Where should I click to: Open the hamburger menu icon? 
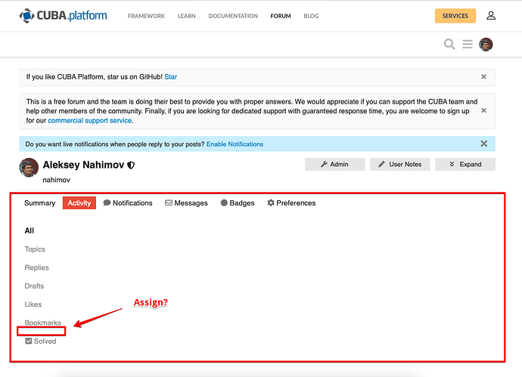click(x=468, y=44)
